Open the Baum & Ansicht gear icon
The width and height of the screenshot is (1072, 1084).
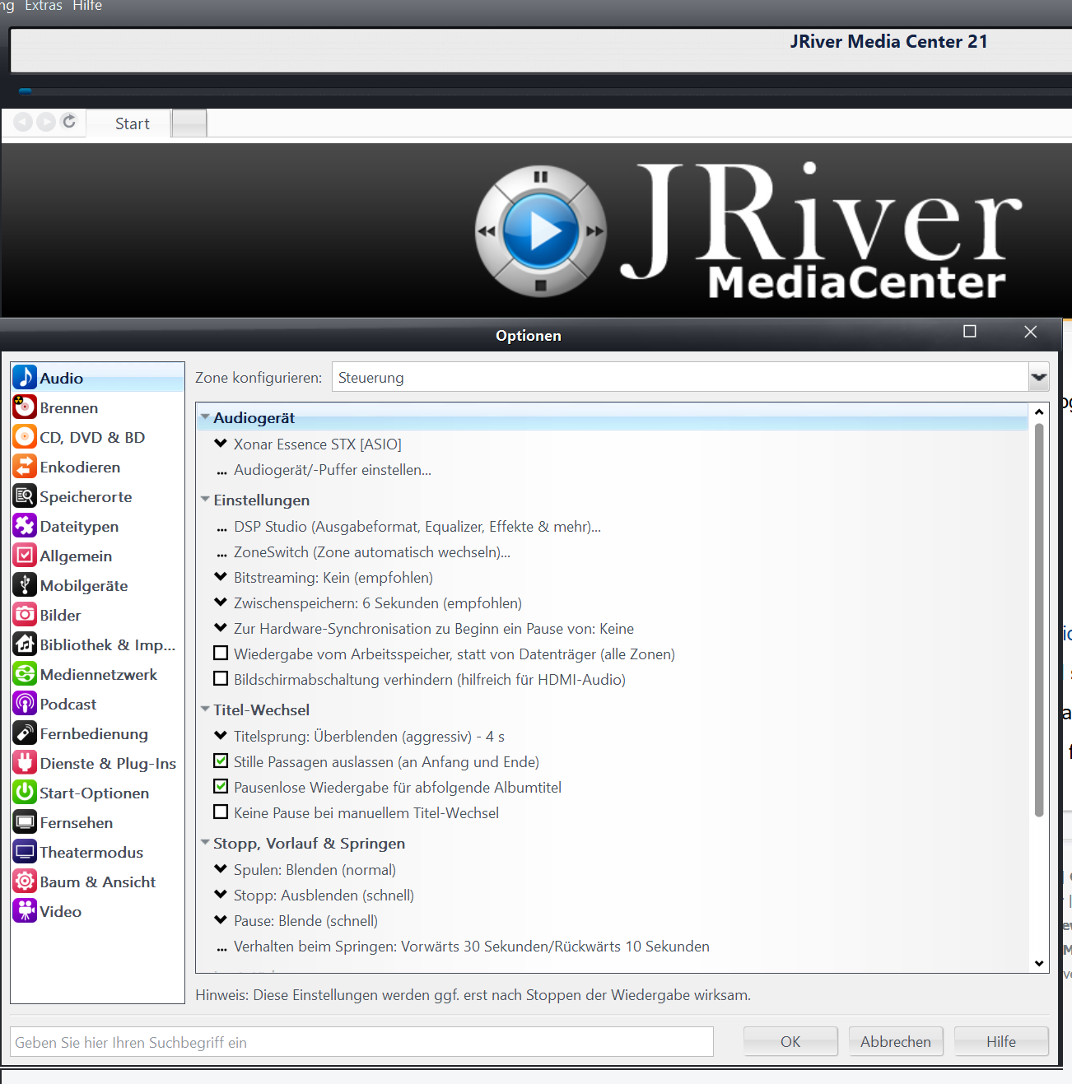coord(25,882)
